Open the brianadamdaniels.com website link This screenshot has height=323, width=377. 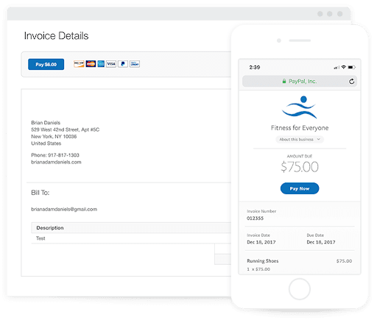[56, 162]
